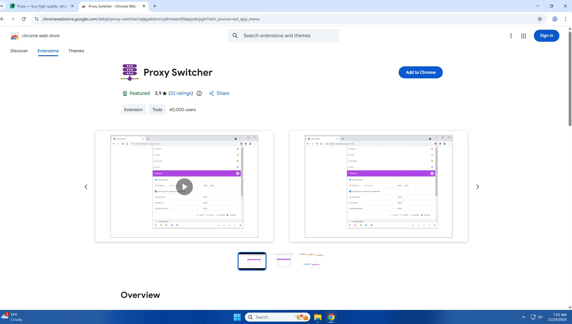Open the second large screenshot preview
Image resolution: width=572 pixels, height=324 pixels.
coord(378,186)
